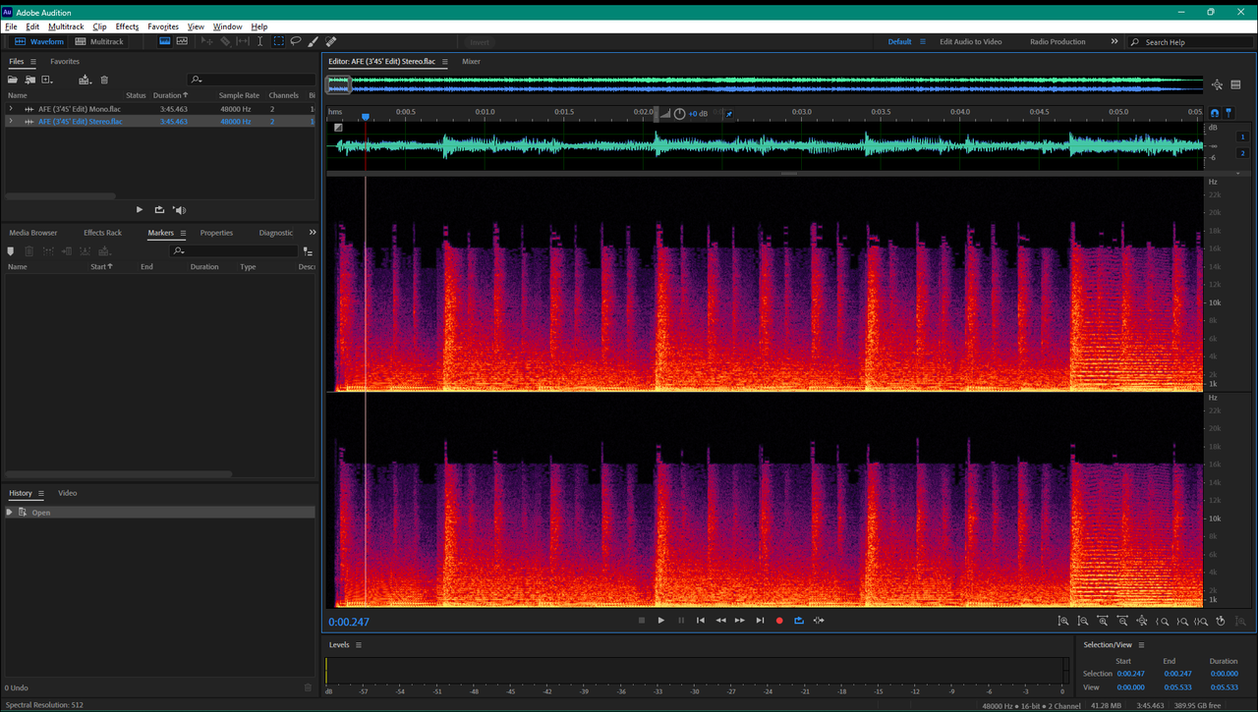Click the Open File folder icon in Files panel
The width and height of the screenshot is (1258, 712).
pos(13,80)
